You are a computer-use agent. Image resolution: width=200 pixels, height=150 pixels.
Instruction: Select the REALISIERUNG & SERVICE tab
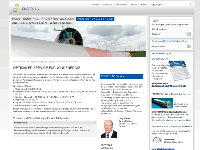point(95,19)
